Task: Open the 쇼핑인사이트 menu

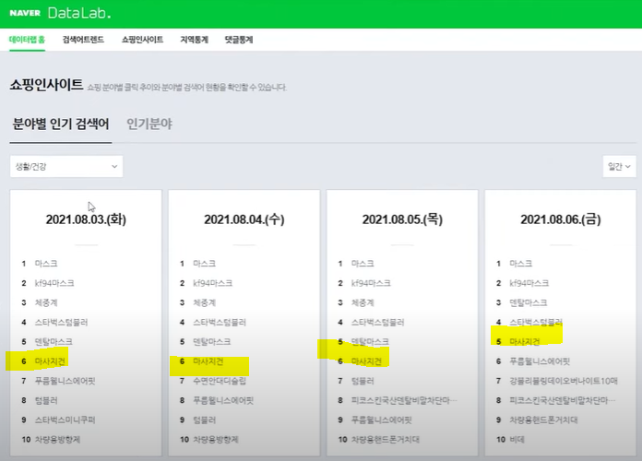Action: click(142, 40)
